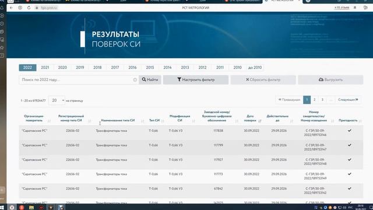The width and height of the screenshot is (373, 210).
Task: Go to results page 3
Action: click(322, 100)
